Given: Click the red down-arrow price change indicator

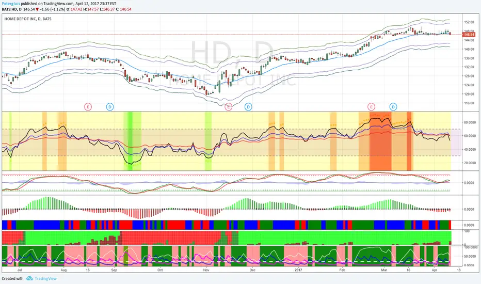Looking at the screenshot, I should [x=37, y=9].
